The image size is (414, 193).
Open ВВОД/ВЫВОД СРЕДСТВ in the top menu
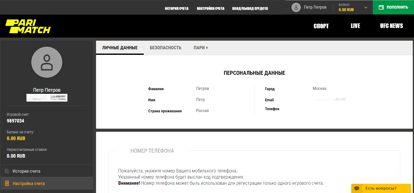(x=250, y=8)
